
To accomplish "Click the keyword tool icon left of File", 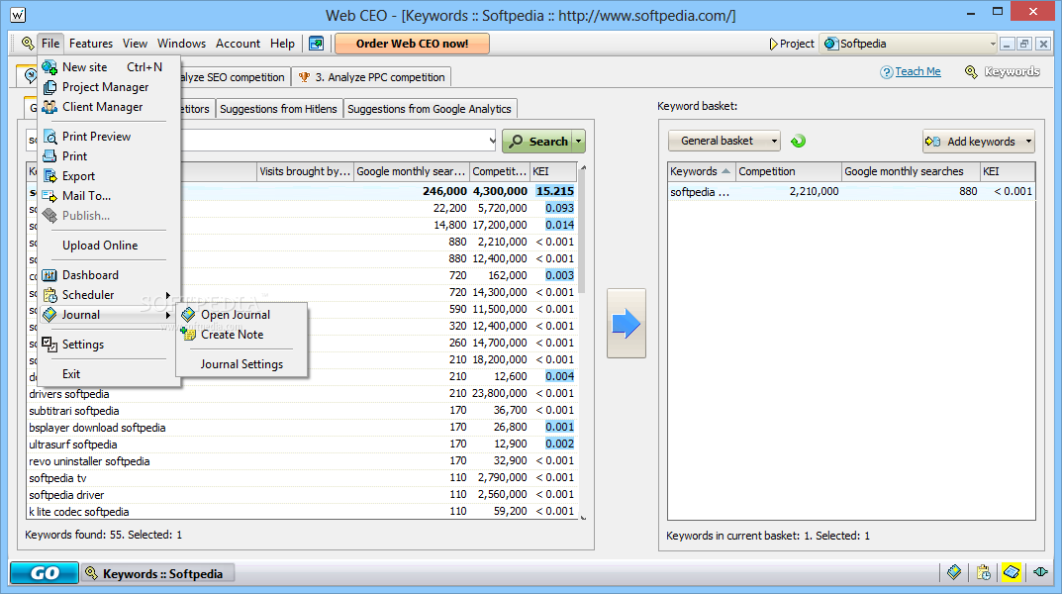I will [x=27, y=44].
